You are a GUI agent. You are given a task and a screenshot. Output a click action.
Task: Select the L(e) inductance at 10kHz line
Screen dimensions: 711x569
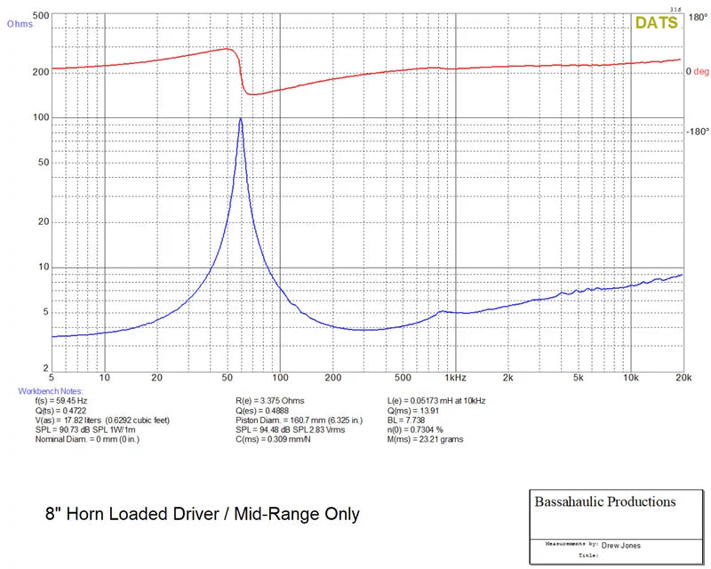click(x=437, y=401)
